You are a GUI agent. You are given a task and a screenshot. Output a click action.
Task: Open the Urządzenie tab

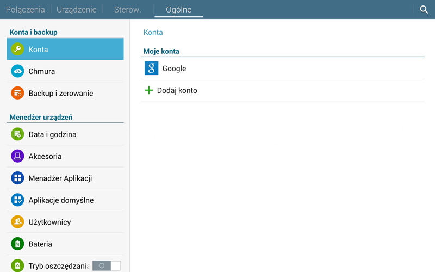(77, 9)
